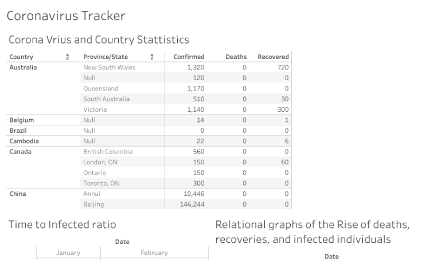This screenshot has height=260, width=422.
Task: Select the Recovered column header
Action: tap(273, 57)
